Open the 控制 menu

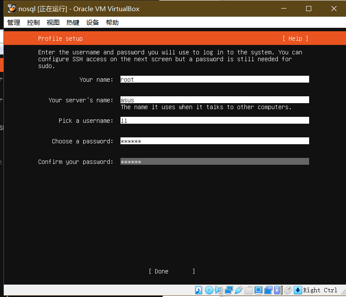click(33, 23)
